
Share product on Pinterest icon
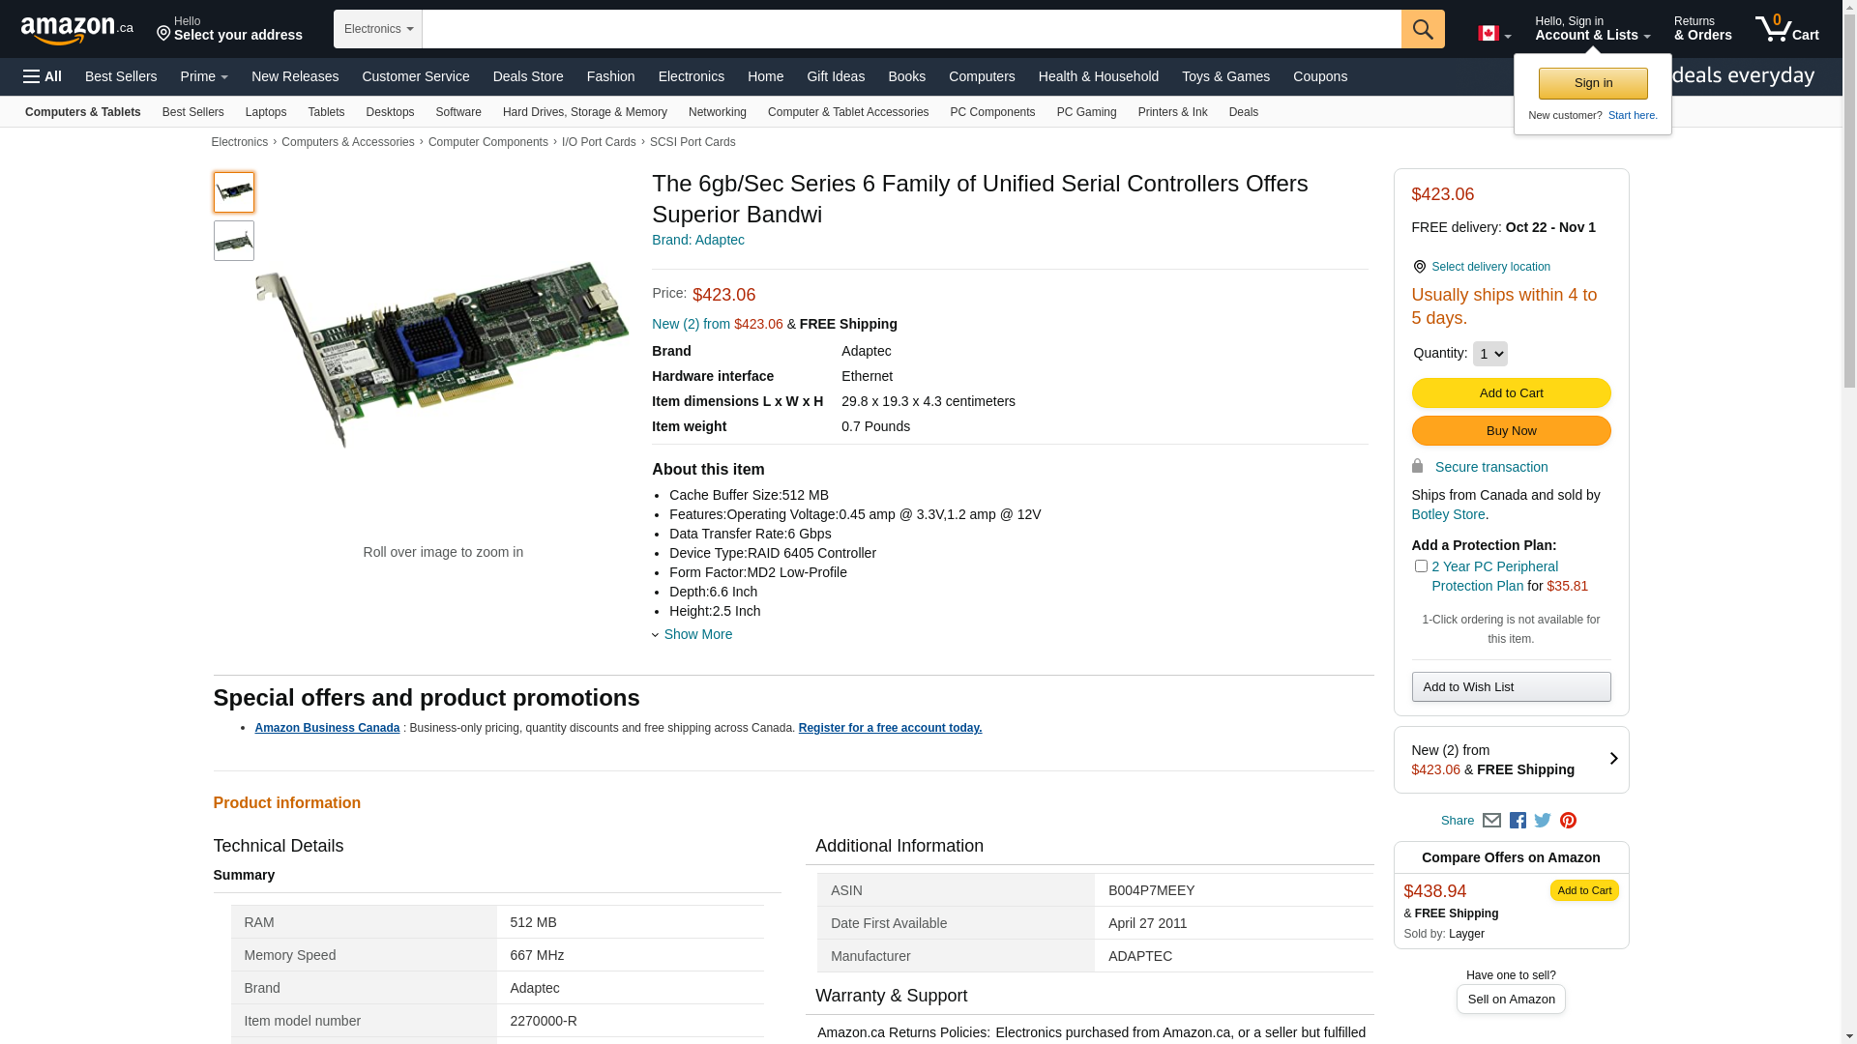click(x=1568, y=821)
